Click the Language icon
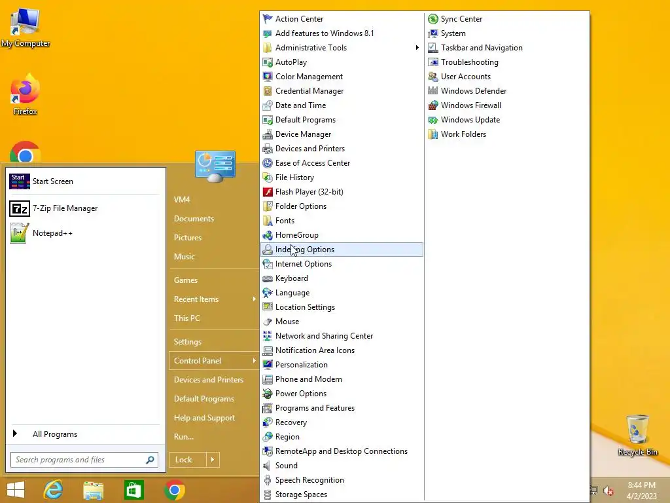 [x=268, y=293]
